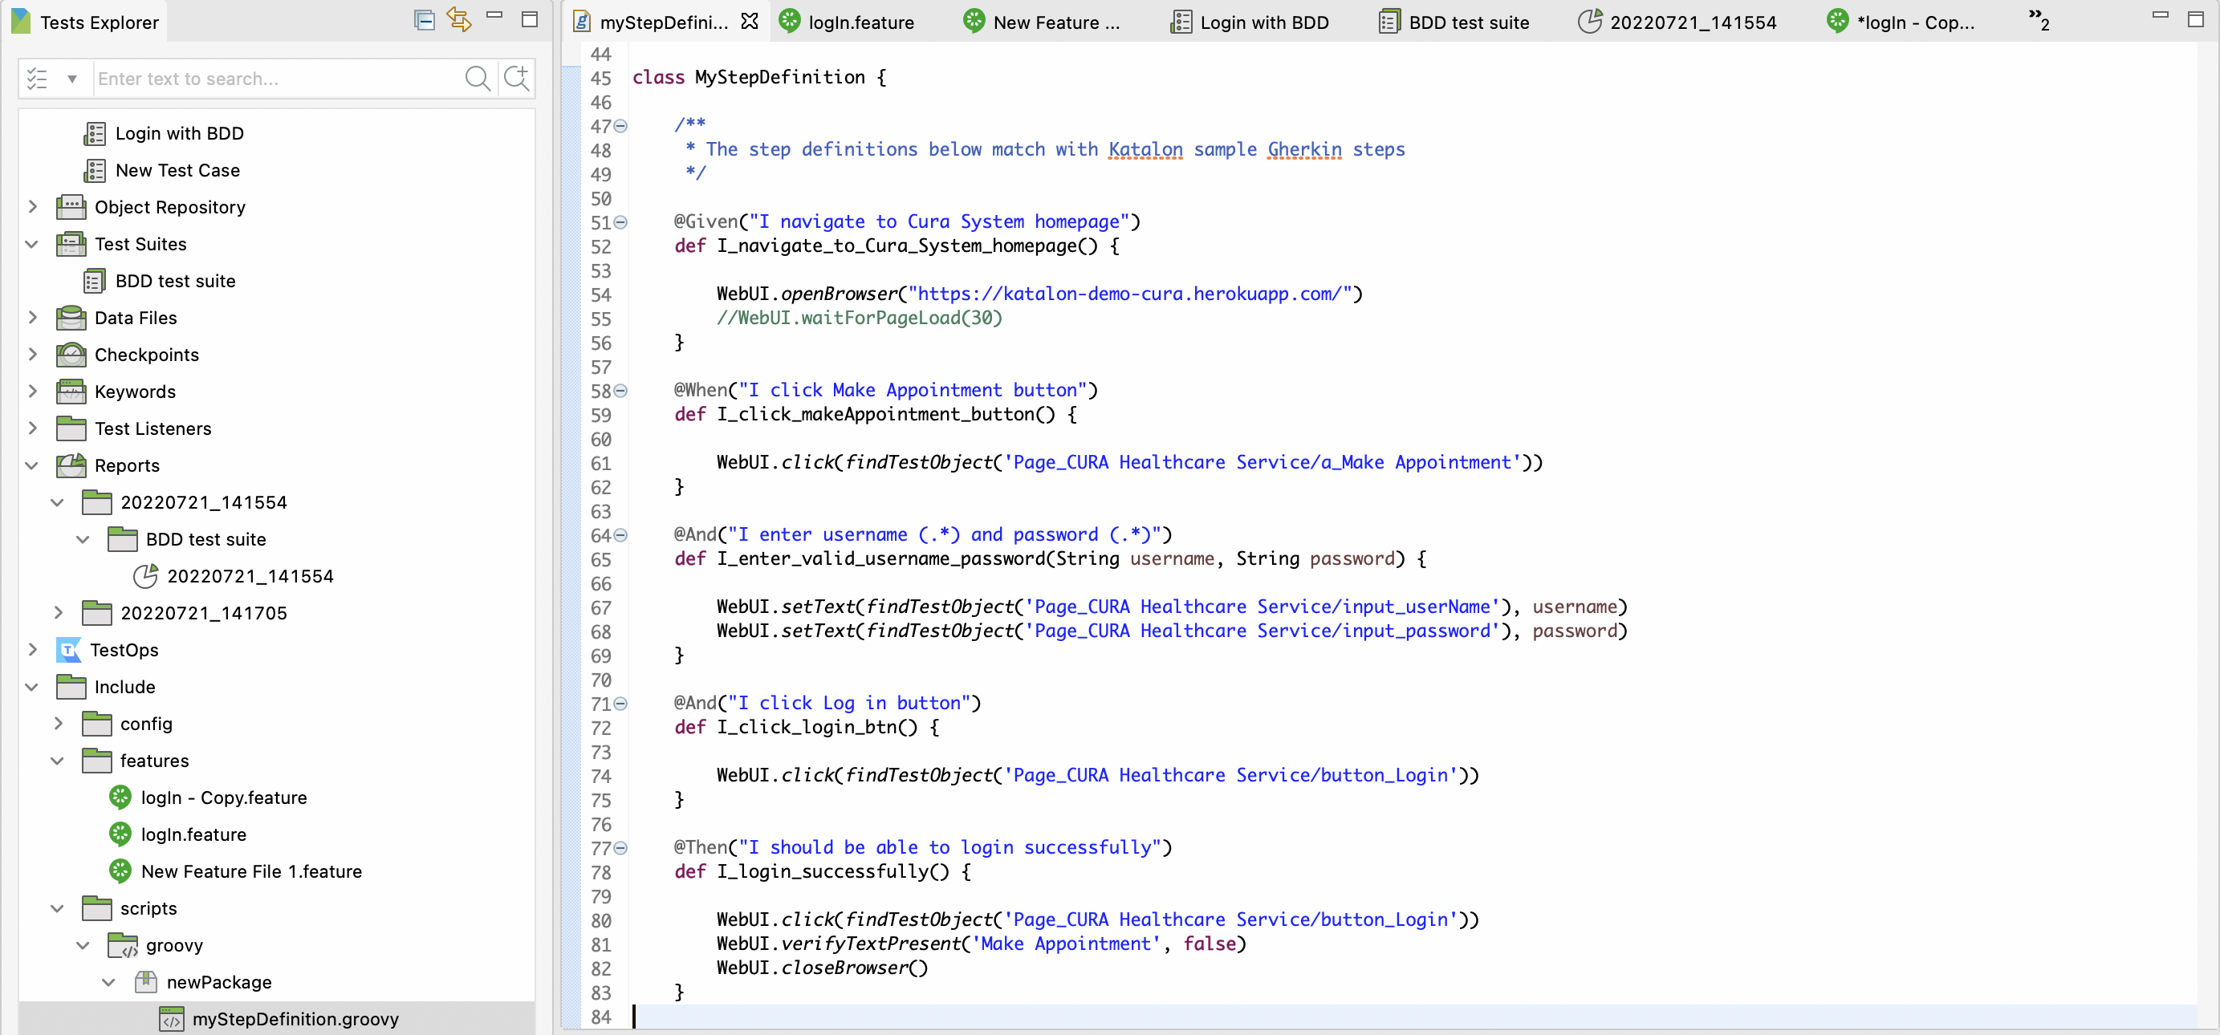Image resolution: width=2220 pixels, height=1035 pixels.
Task: Expand the Reports folder tree
Action: pos(31,466)
